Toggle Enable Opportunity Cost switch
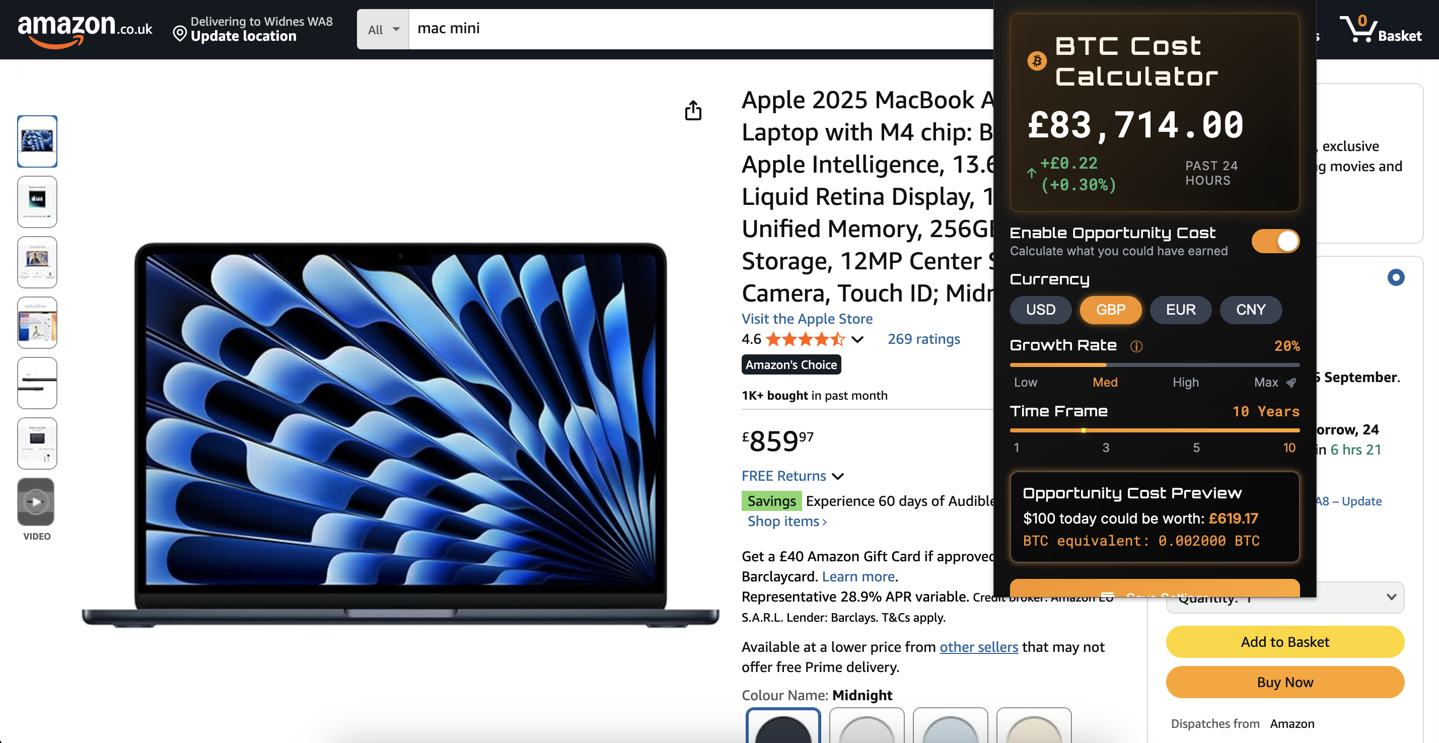 [x=1275, y=241]
